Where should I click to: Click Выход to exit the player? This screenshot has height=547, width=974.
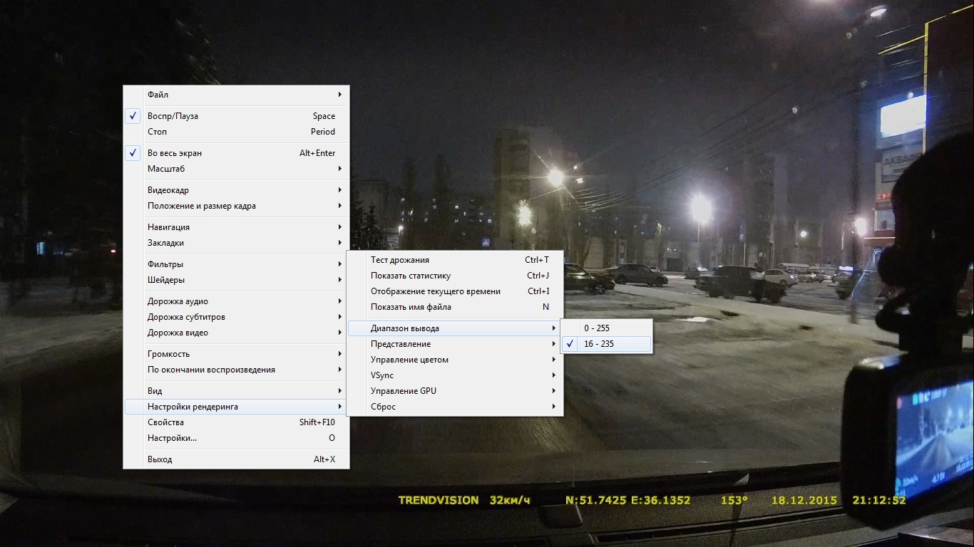(160, 459)
